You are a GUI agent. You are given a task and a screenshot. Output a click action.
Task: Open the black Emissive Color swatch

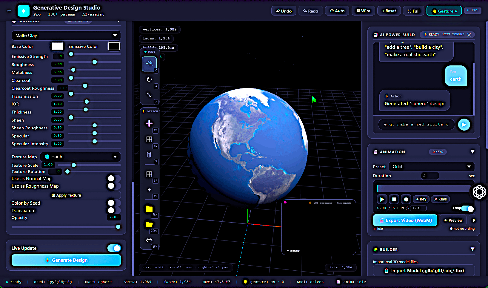pos(114,46)
